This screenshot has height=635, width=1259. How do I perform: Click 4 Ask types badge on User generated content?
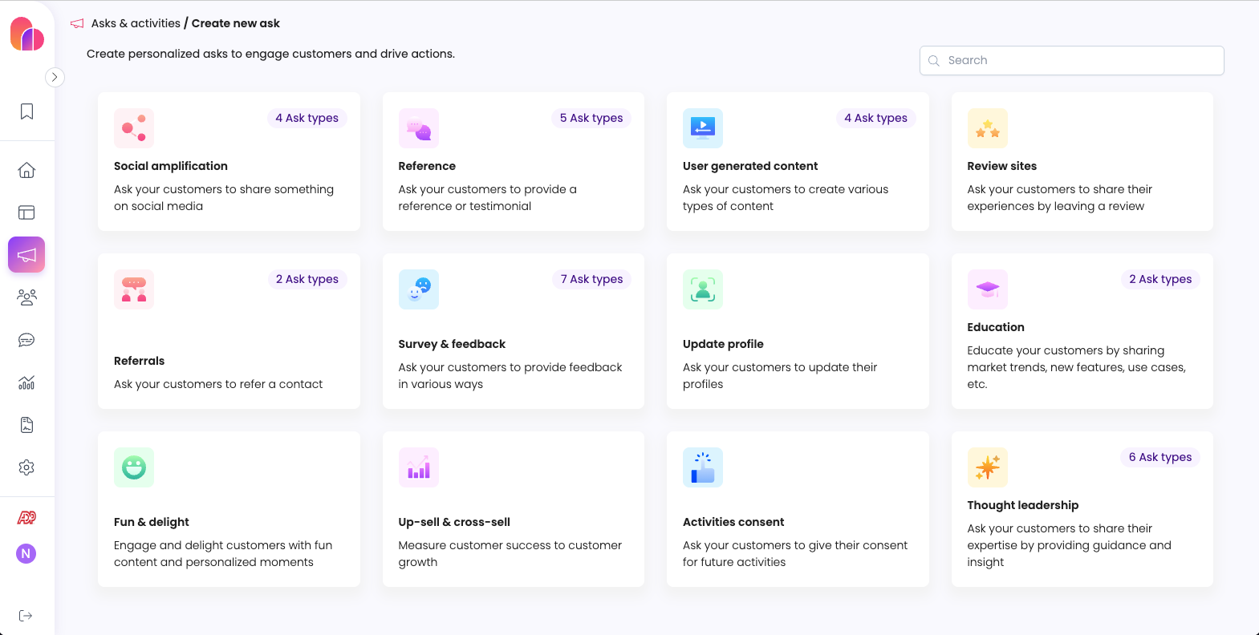tap(876, 118)
